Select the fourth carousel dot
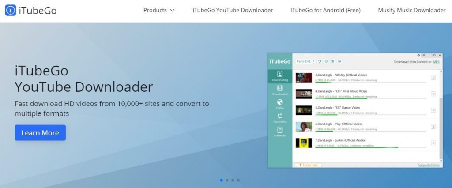The image size is (452, 188). pyautogui.click(x=238, y=180)
